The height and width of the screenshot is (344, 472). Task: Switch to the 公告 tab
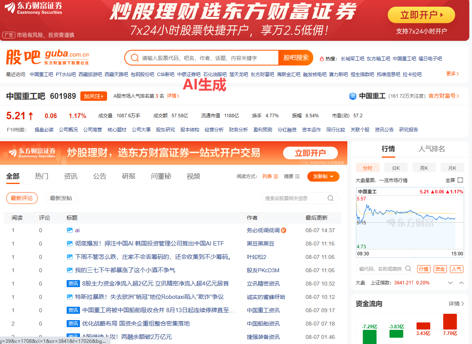pyautogui.click(x=100, y=176)
